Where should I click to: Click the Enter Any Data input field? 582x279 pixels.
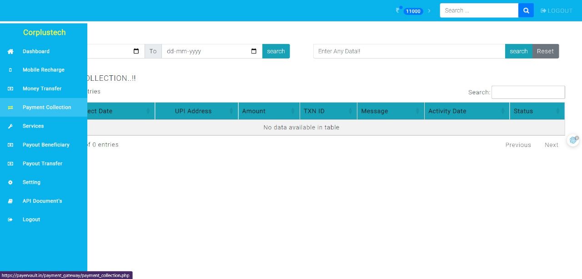coord(409,51)
